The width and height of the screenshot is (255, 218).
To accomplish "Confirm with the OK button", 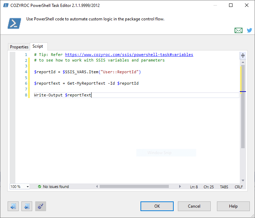I will (157, 206).
